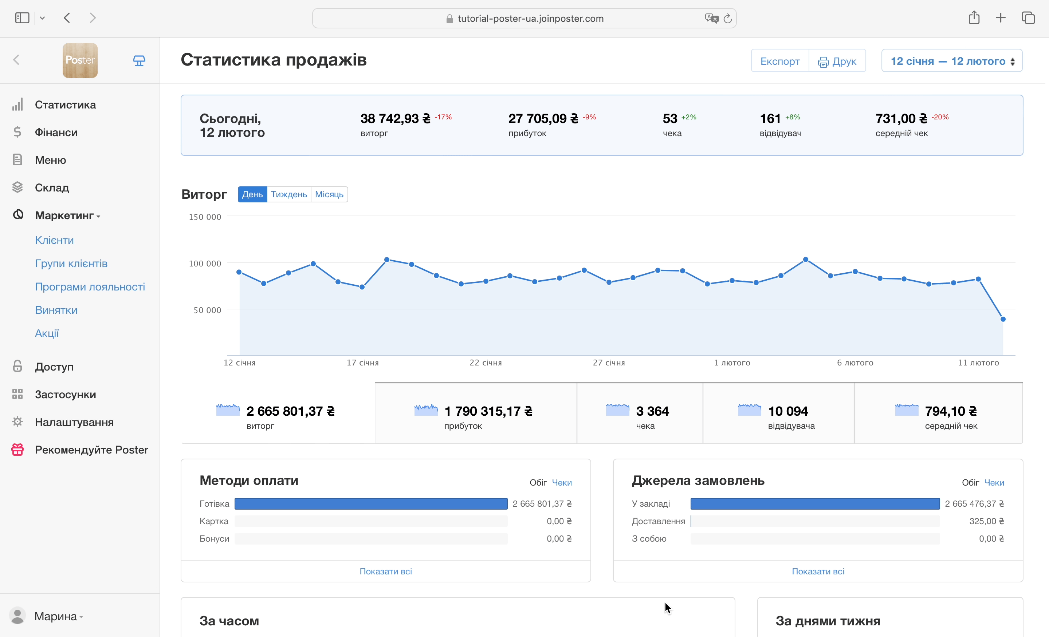The height and width of the screenshot is (637, 1049).
Task: Click the Склад layers icon
Action: 17,187
